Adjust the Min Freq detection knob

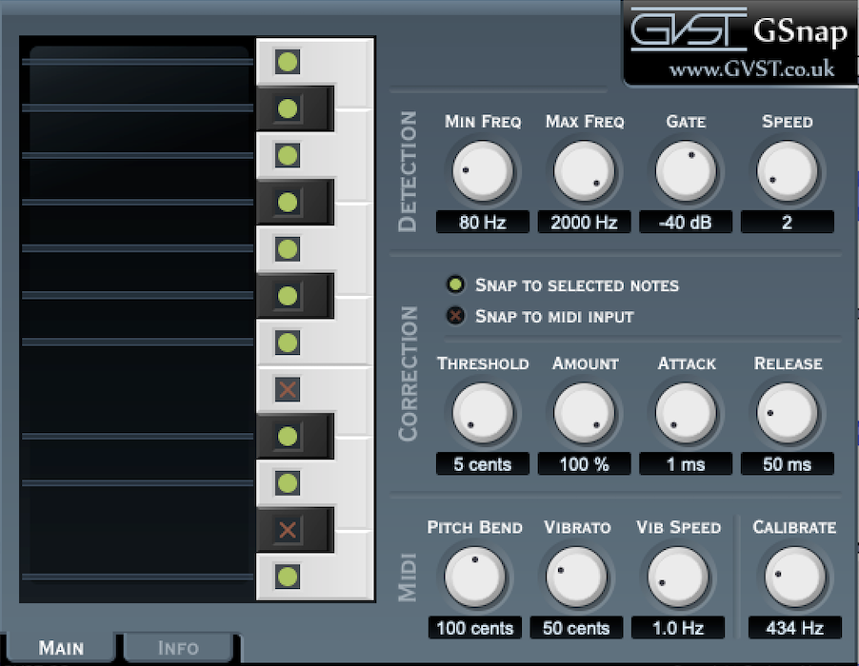pos(483,171)
